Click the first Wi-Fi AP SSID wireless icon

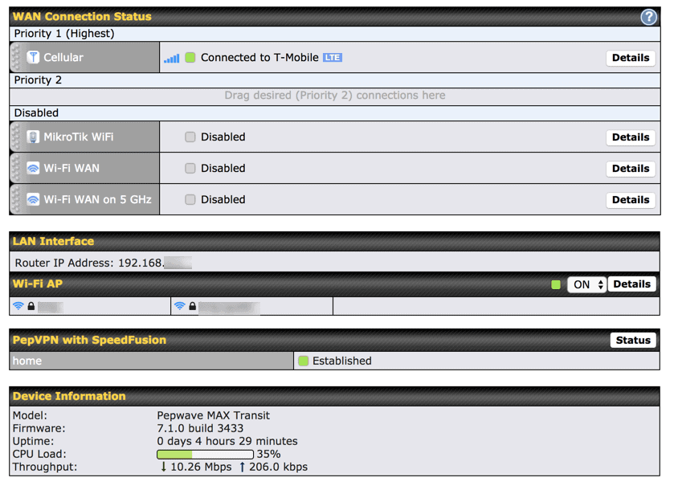[18, 305]
